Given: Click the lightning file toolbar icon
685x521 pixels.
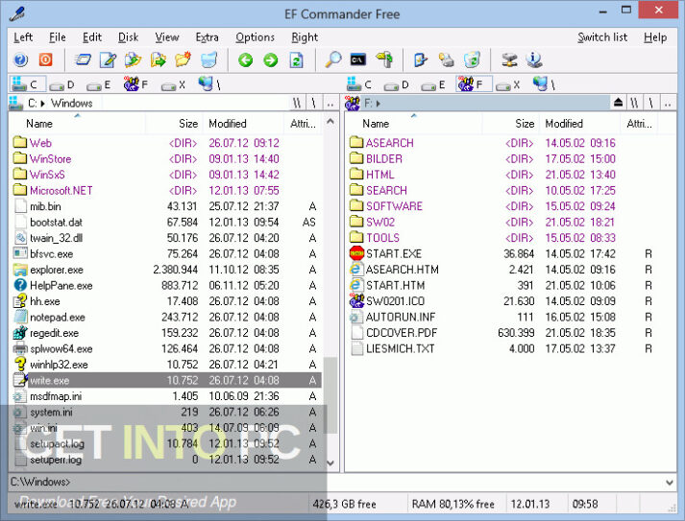Looking at the screenshot, I should 420,59.
